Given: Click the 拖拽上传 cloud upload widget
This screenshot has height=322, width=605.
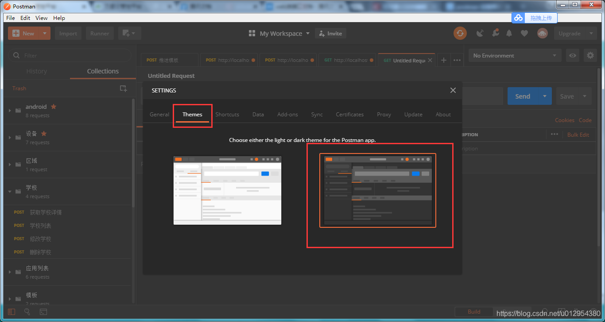Looking at the screenshot, I should point(535,18).
